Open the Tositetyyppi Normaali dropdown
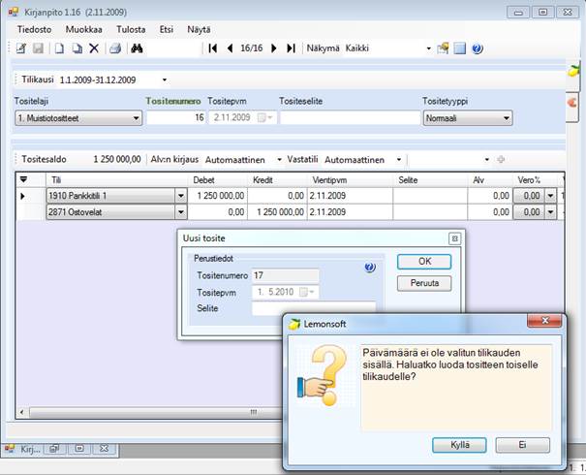Viewport: 586px width, 475px height. click(506, 118)
